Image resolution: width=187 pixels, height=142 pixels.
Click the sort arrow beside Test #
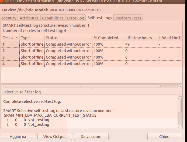(x=16, y=38)
